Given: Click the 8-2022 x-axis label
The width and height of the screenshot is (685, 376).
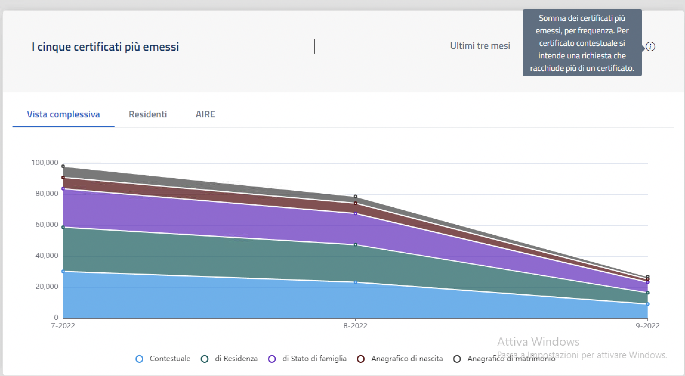Looking at the screenshot, I should [x=355, y=326].
